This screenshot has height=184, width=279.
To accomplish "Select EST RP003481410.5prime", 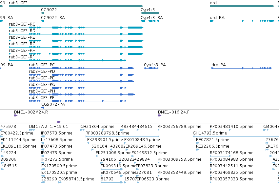I will [x=231, y=127].
